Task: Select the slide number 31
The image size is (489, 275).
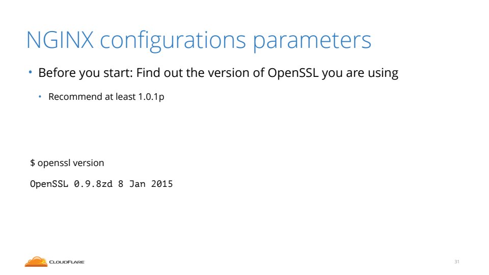Action: pos(457,262)
